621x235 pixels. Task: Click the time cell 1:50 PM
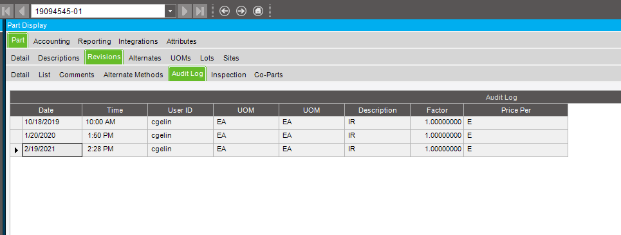115,136
